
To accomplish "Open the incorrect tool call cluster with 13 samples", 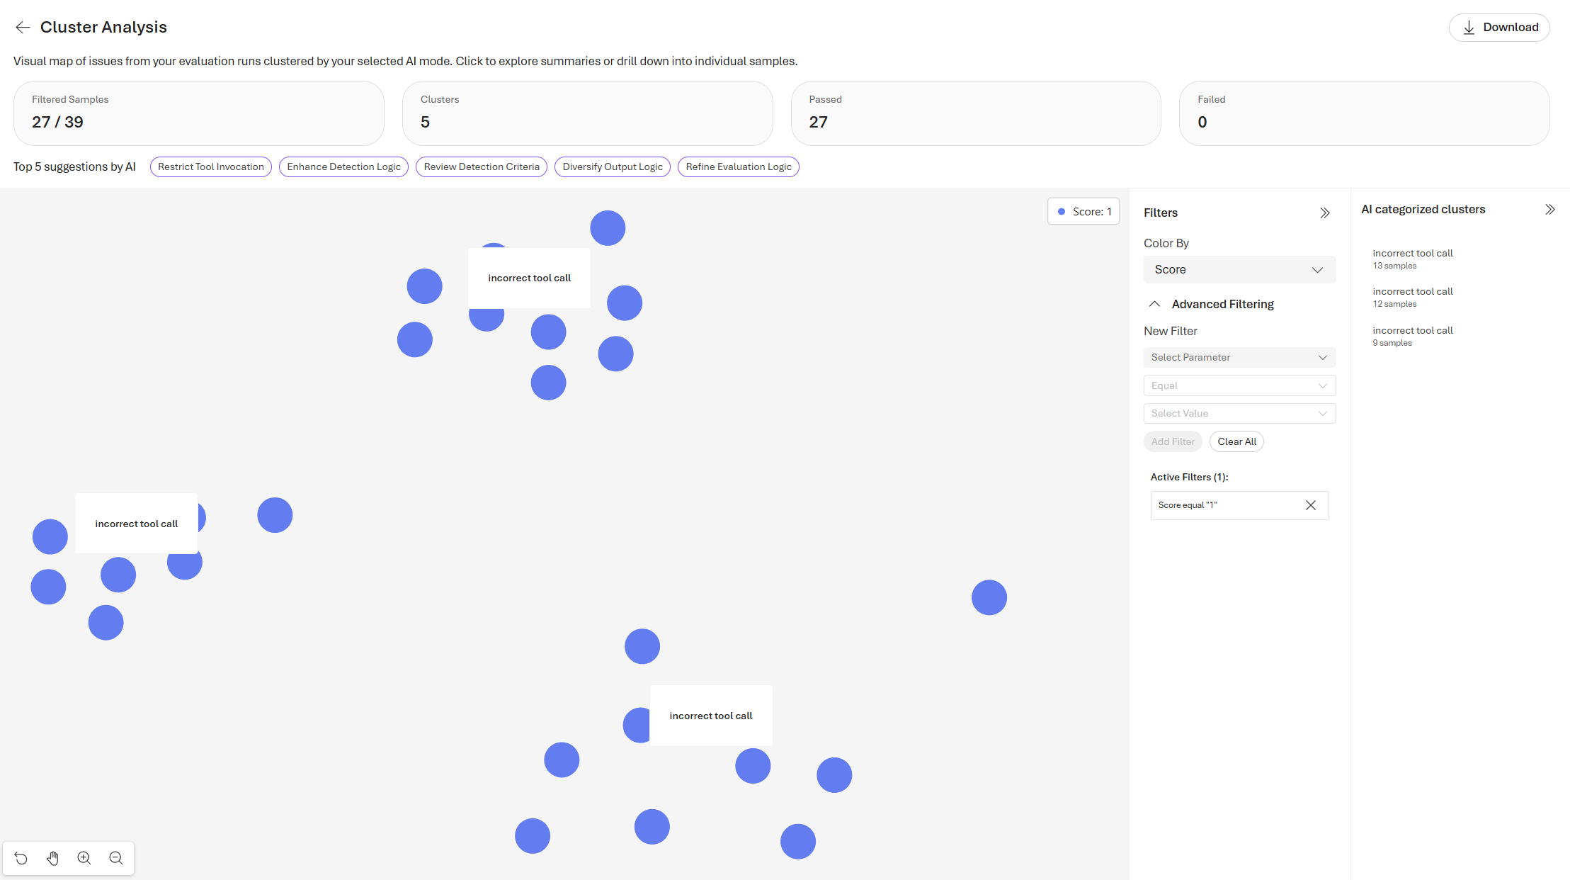I will click(1412, 259).
